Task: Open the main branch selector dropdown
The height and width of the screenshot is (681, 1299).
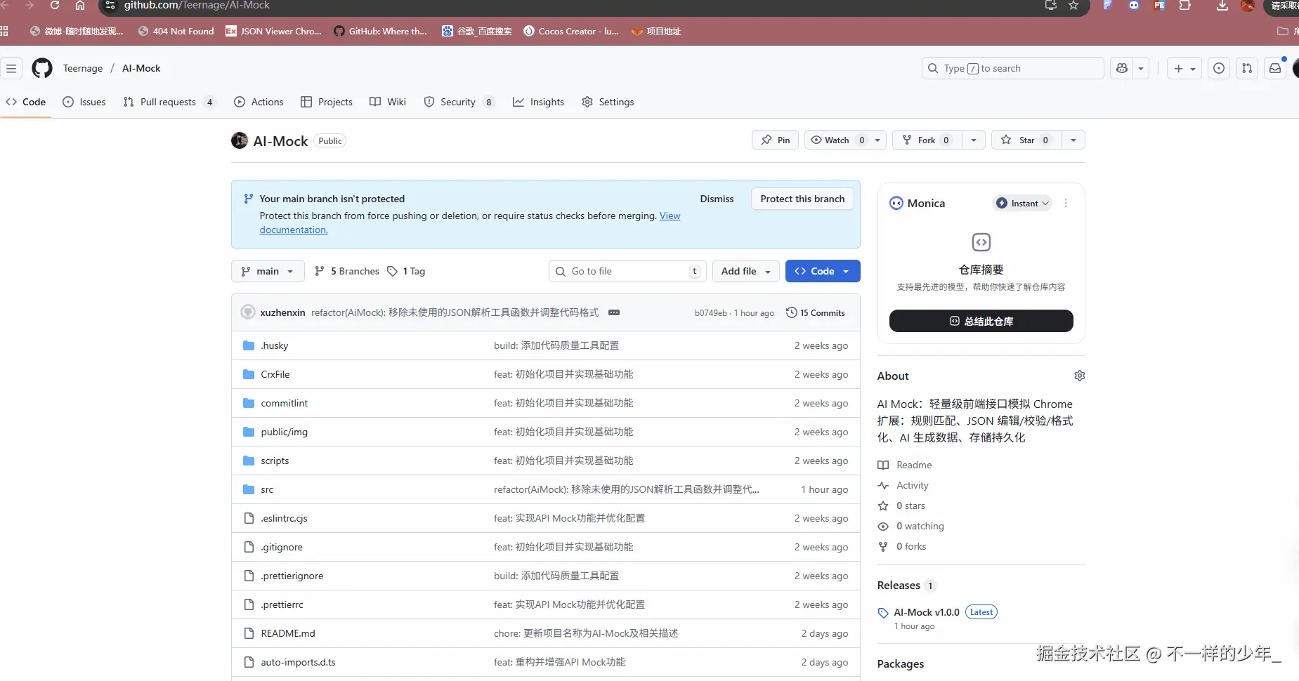Action: click(x=267, y=271)
